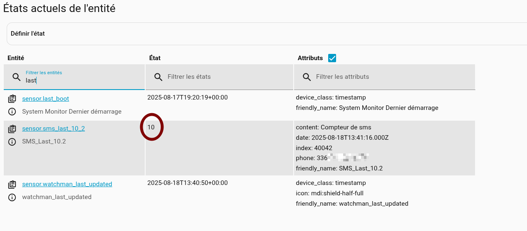527x231 pixels.
Task: Click copy icon beside sensor.sms_last_10_2
Action: [x=12, y=129]
